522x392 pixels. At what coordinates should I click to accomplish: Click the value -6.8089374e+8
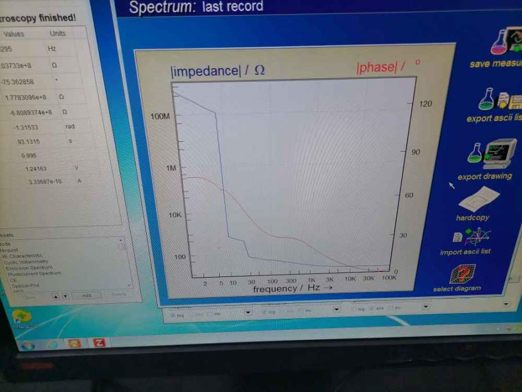click(x=31, y=113)
